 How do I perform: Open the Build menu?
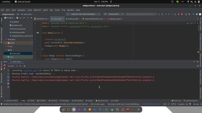[x=45, y=10]
